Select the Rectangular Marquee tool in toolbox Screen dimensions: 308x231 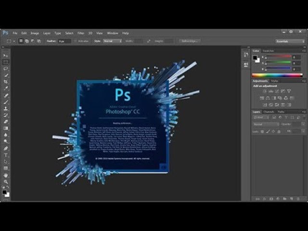[x=6, y=62]
